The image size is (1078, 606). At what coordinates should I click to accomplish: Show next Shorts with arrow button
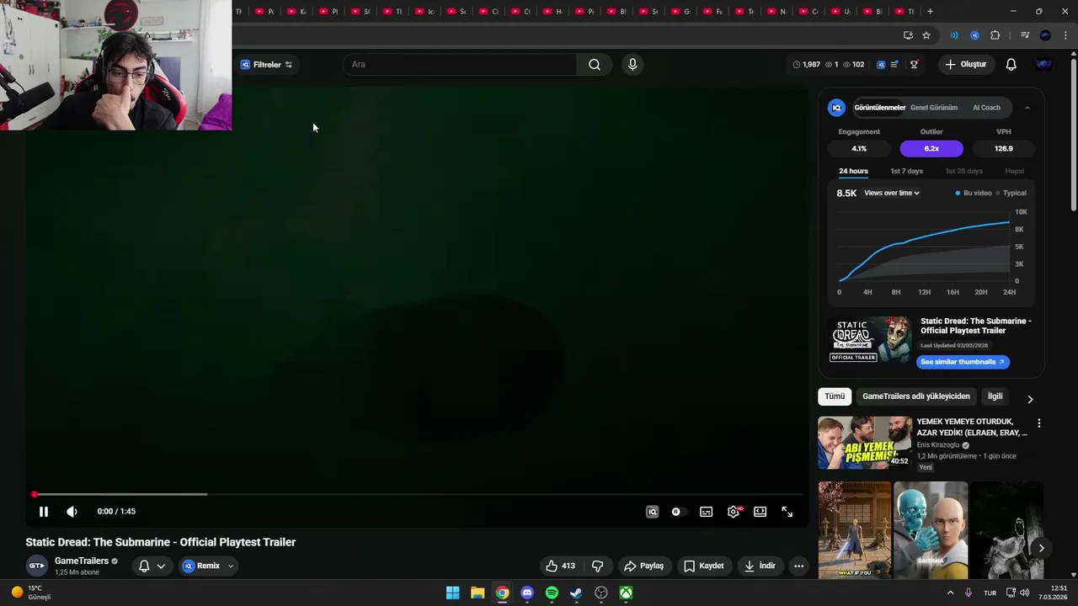[x=1041, y=548]
